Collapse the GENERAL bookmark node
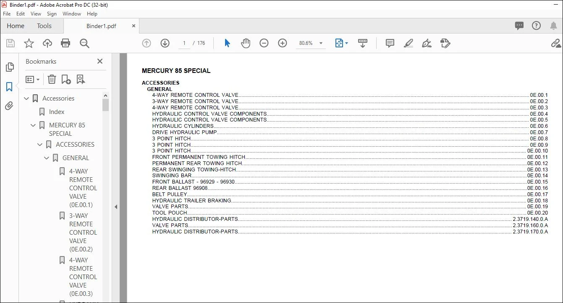The height and width of the screenshot is (303, 563). coord(47,158)
